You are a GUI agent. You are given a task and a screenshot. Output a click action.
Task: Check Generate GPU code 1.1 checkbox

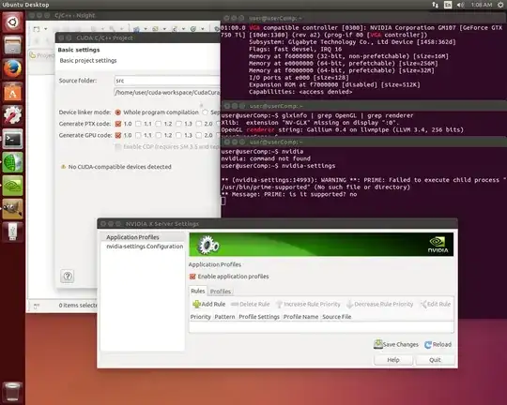point(138,135)
